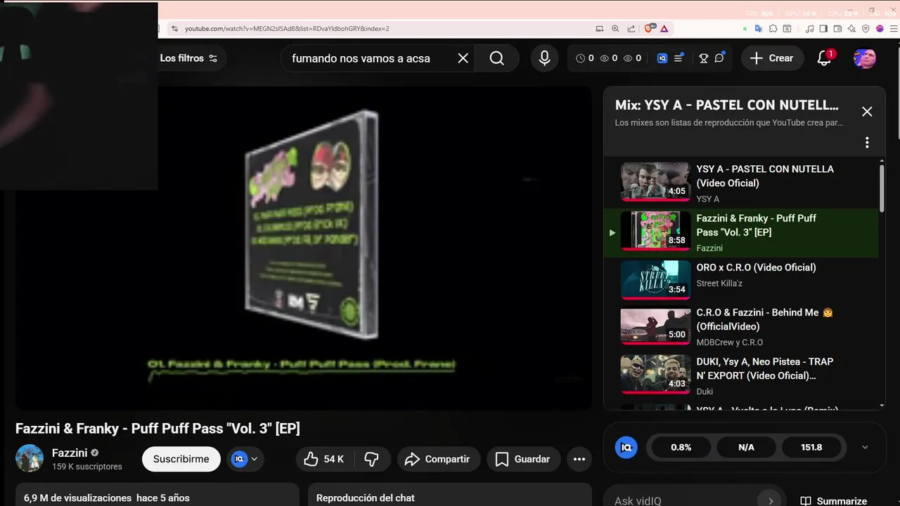Save video with Guardar button
The width and height of the screenshot is (900, 506).
coord(523,459)
